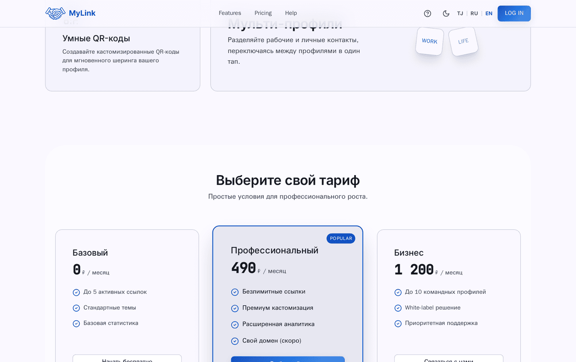Screen dimensions: 576x362
Task: Click check icon beside До 10 командных профилей
Action: [398, 292]
